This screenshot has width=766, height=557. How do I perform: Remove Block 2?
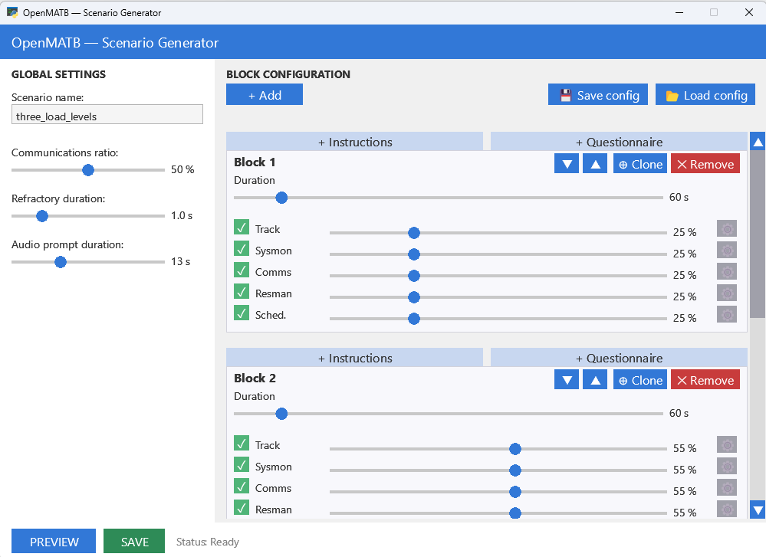click(x=705, y=380)
